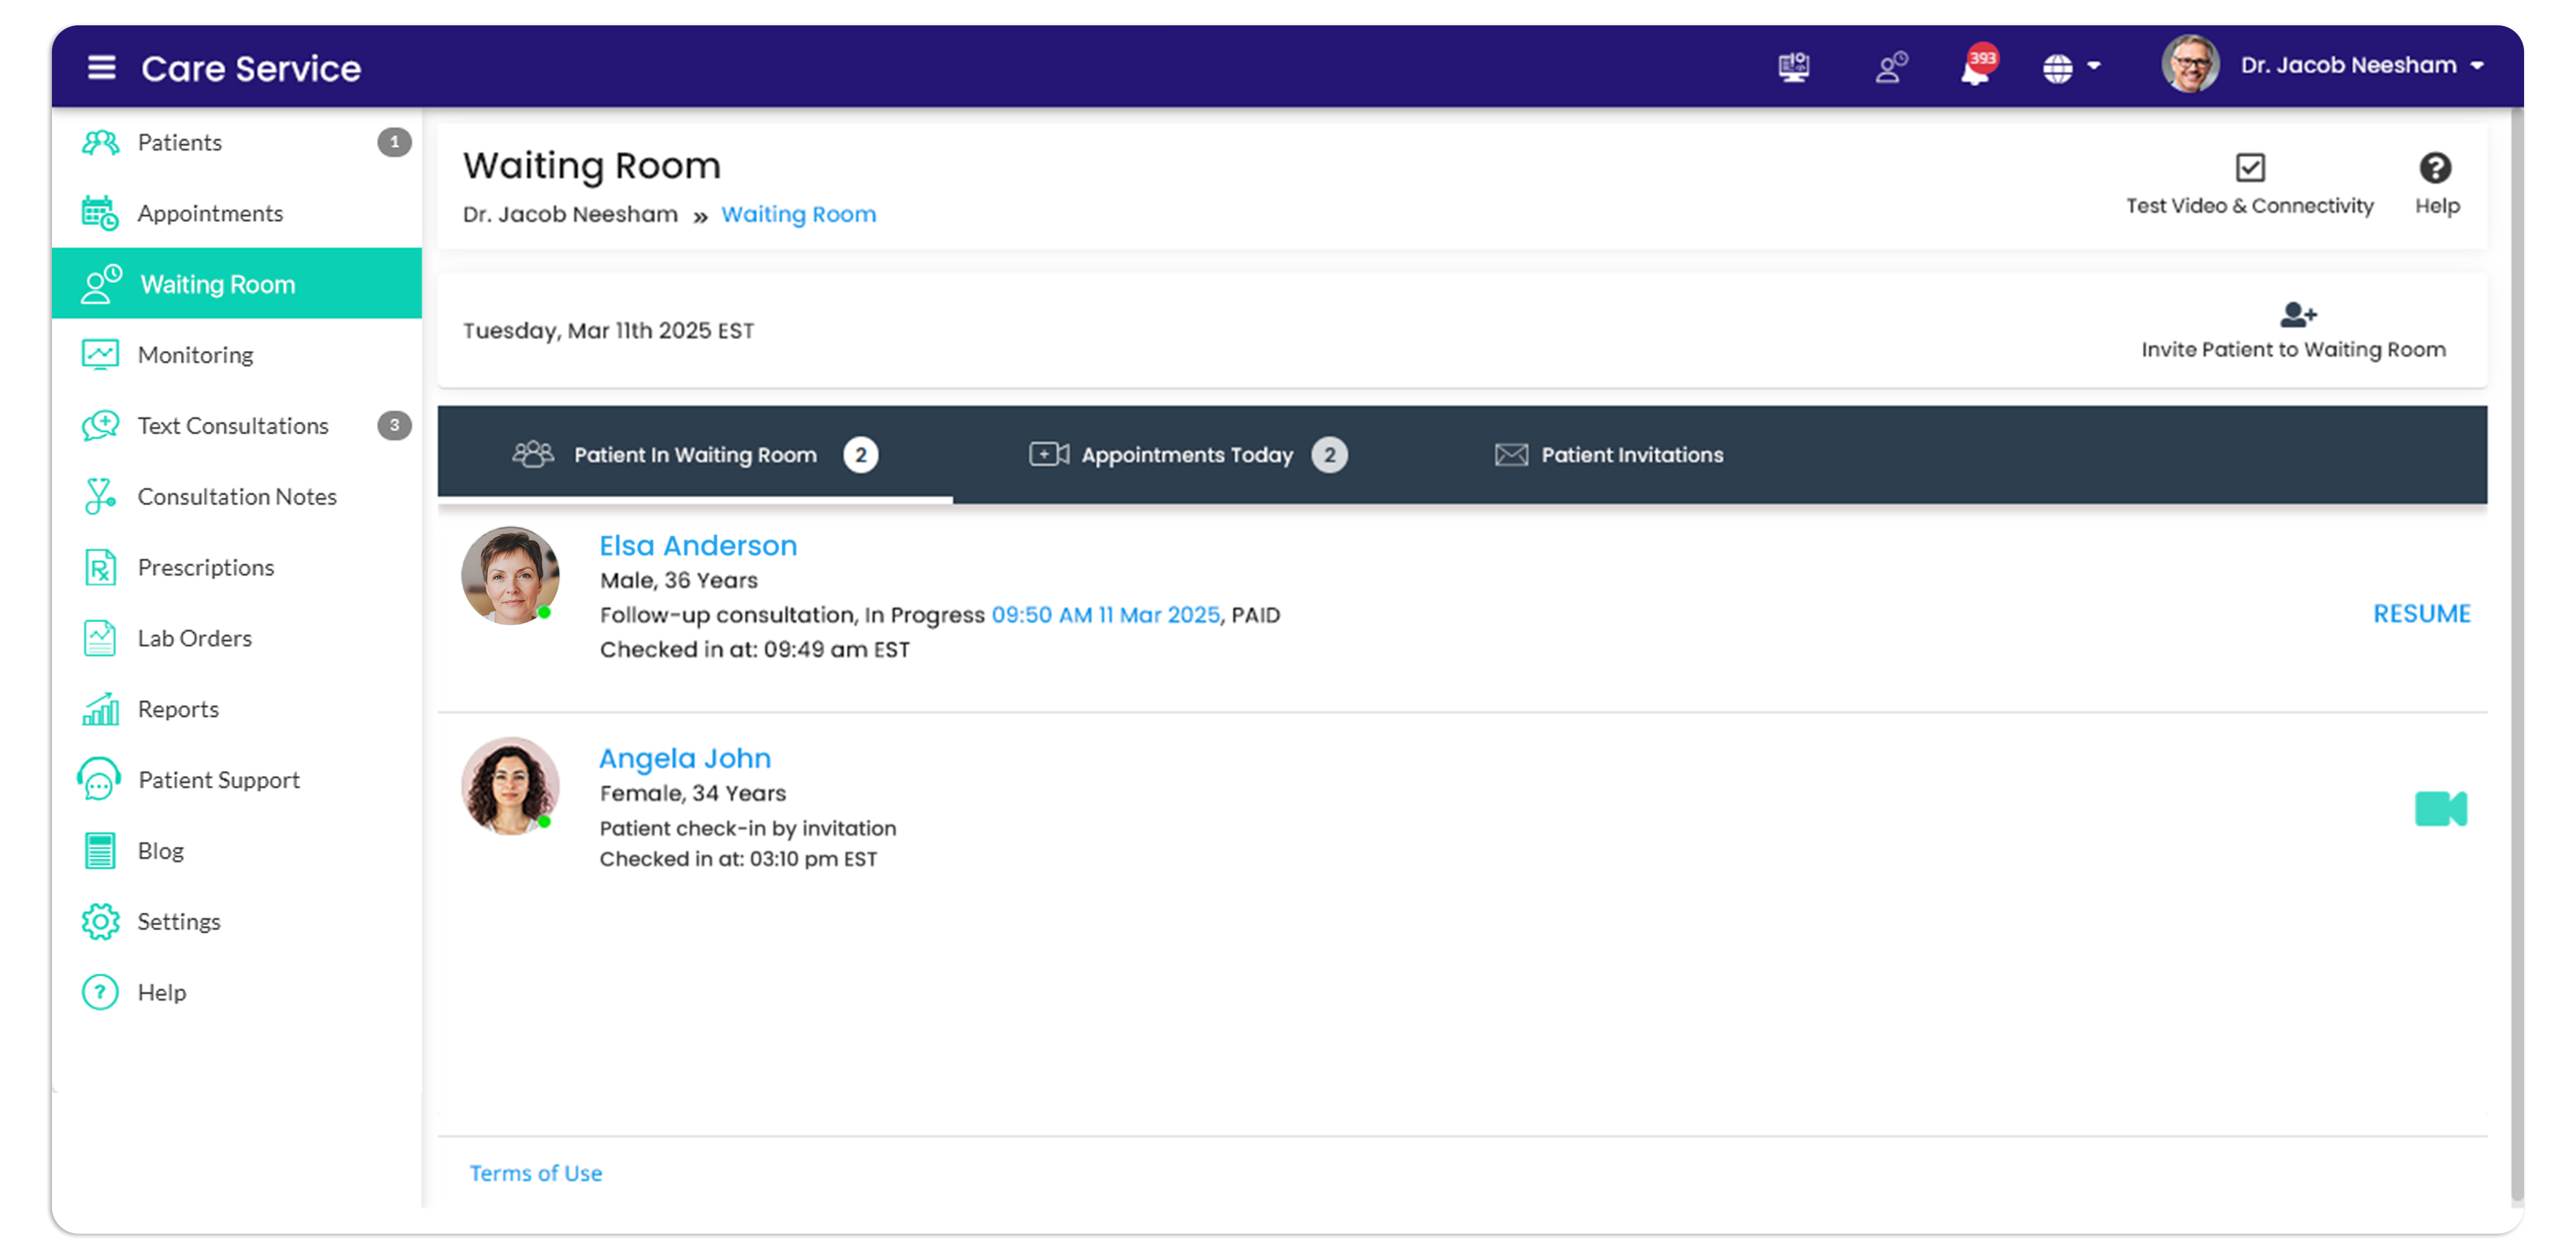Click the Patient Support headset icon
This screenshot has width=2576, height=1259.
[x=99, y=780]
